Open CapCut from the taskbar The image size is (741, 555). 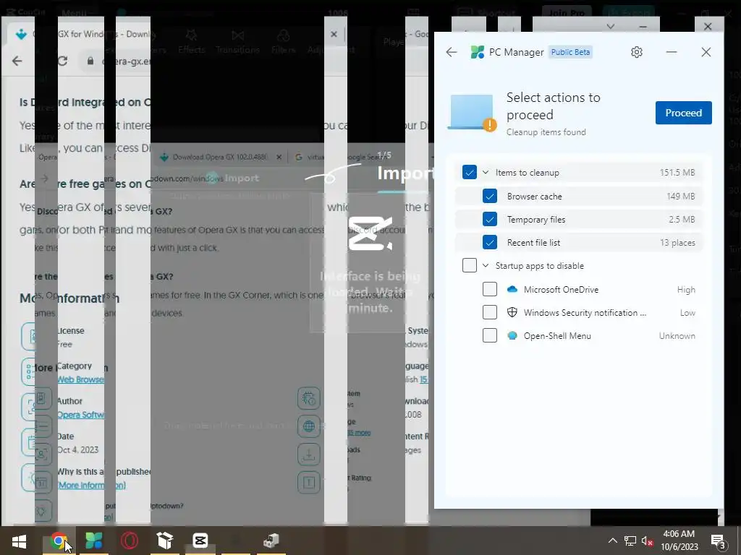200,541
